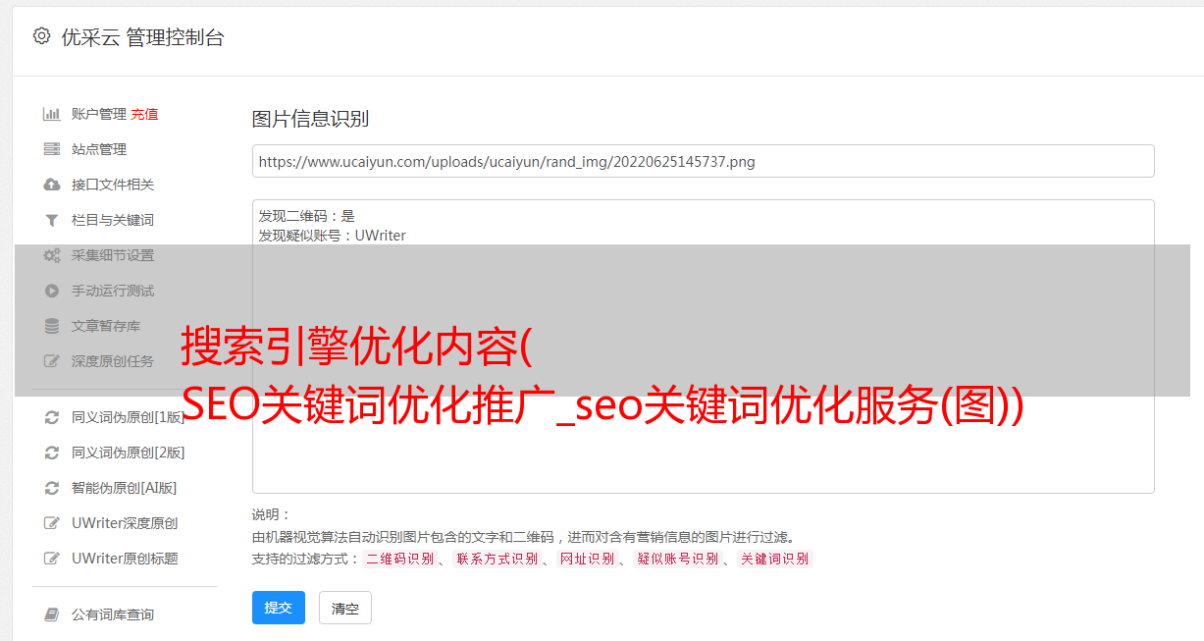Click the gears icon for 采集细节设置
The image size is (1204, 641).
tap(52, 255)
